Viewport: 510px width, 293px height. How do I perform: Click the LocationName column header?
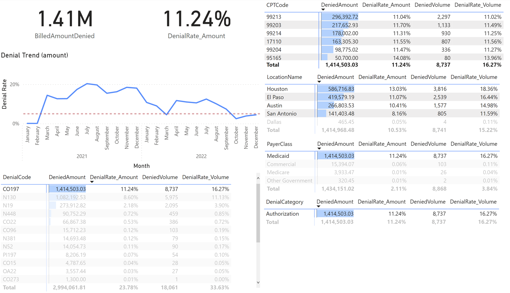pos(284,77)
